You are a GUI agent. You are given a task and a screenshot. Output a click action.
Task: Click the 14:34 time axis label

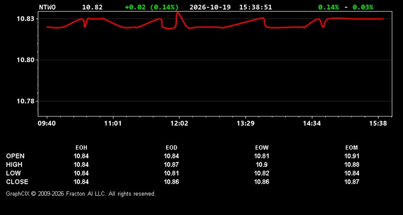click(x=312, y=124)
